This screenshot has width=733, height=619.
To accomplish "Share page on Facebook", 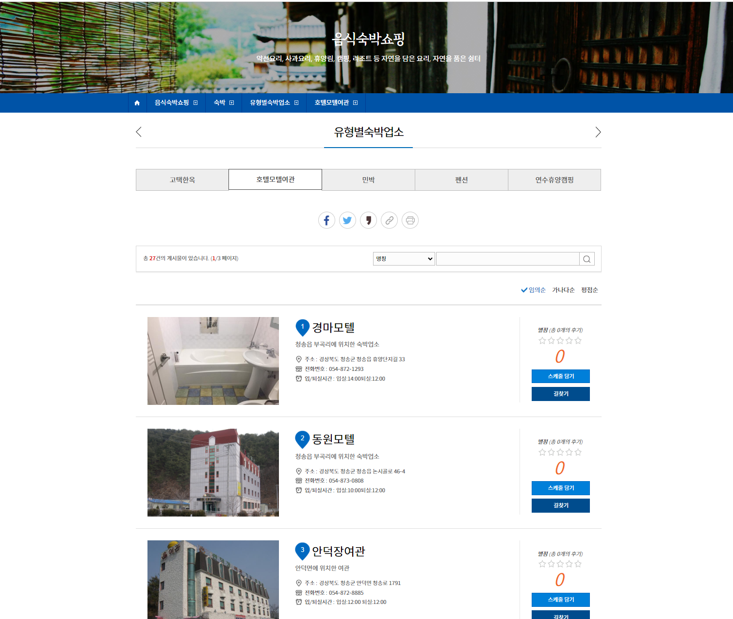I will pyautogui.click(x=326, y=220).
